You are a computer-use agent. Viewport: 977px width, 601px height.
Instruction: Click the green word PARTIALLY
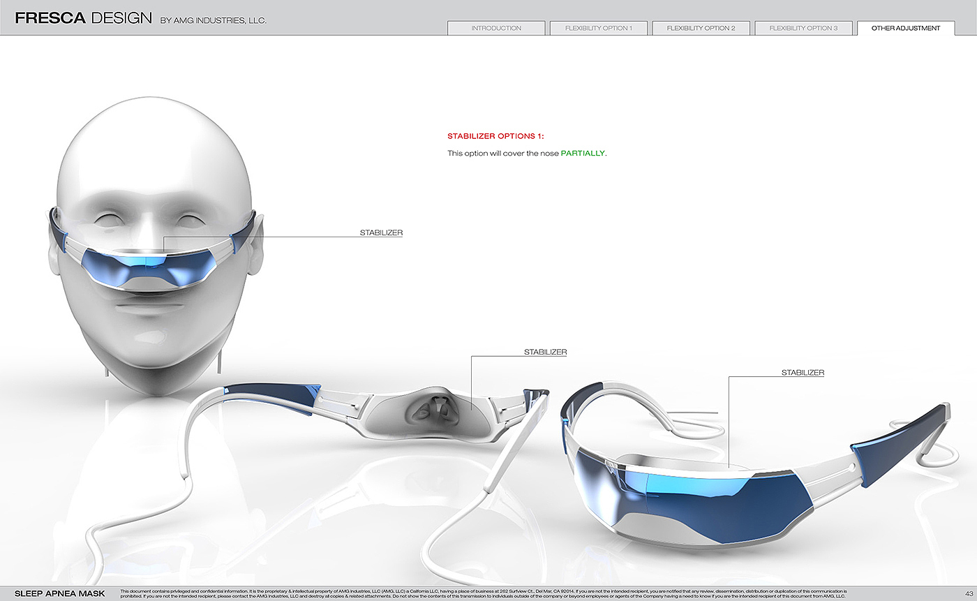tap(583, 153)
